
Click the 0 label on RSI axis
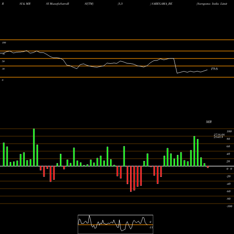click(x=2, y=80)
